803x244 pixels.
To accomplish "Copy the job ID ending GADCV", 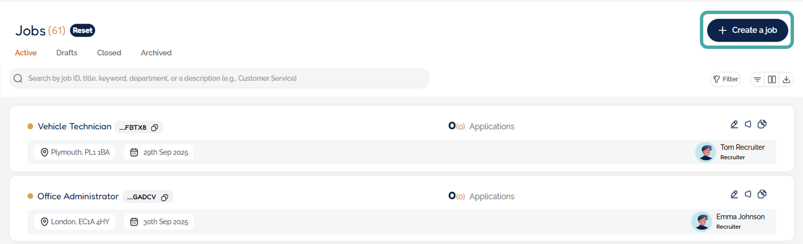I will coord(165,197).
